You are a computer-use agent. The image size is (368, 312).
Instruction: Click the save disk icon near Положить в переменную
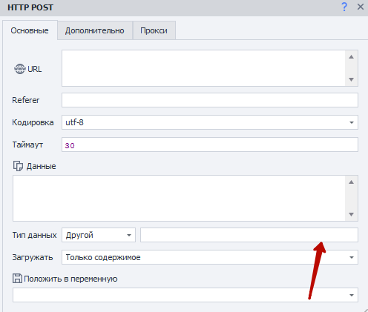17,279
